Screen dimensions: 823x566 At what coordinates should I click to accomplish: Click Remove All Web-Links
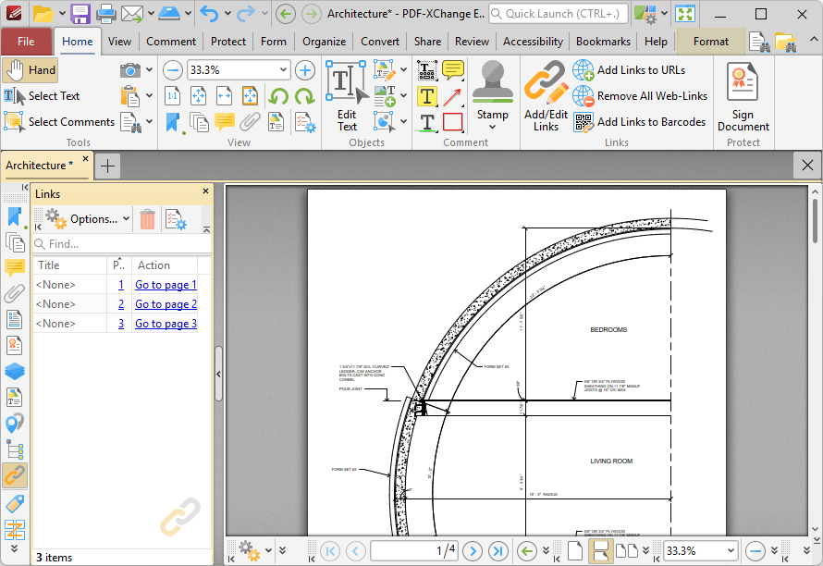pyautogui.click(x=640, y=96)
